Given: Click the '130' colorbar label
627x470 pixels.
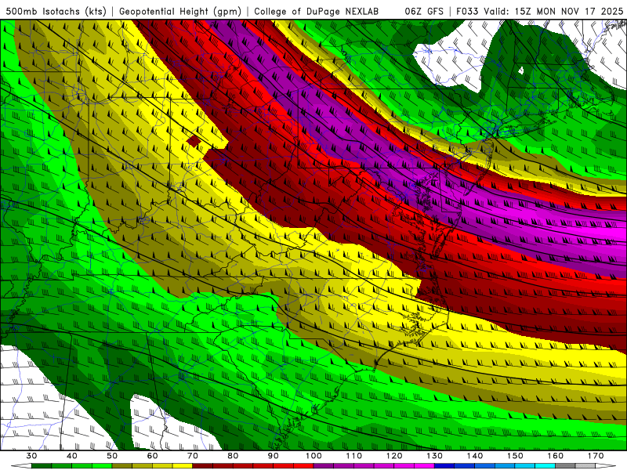Looking at the screenshot, I should click(x=435, y=456).
